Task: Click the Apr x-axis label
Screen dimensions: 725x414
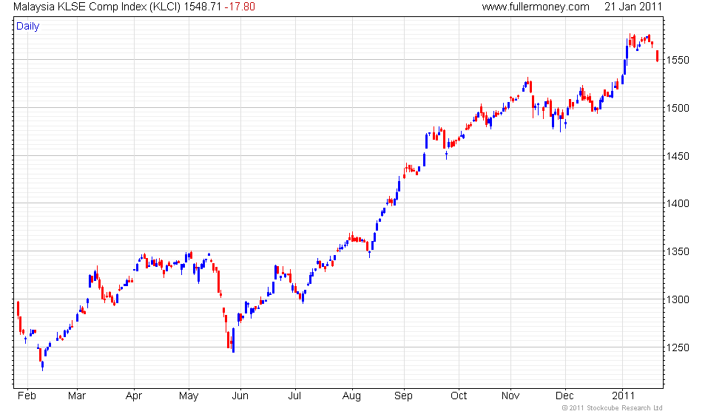Action: (x=134, y=396)
